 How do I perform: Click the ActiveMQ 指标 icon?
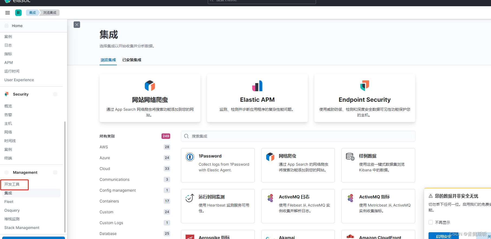[x=350, y=198]
